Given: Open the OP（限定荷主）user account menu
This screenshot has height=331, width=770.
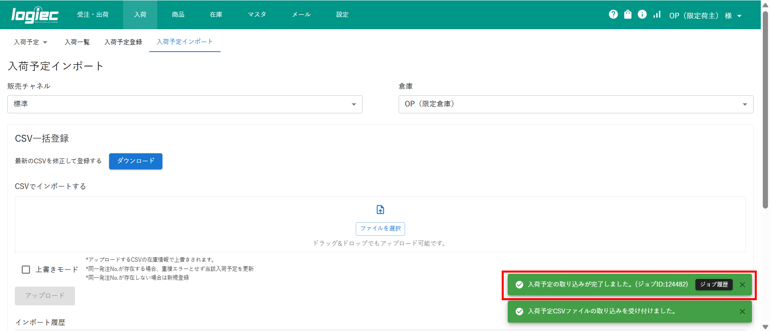Looking at the screenshot, I should click(x=705, y=16).
